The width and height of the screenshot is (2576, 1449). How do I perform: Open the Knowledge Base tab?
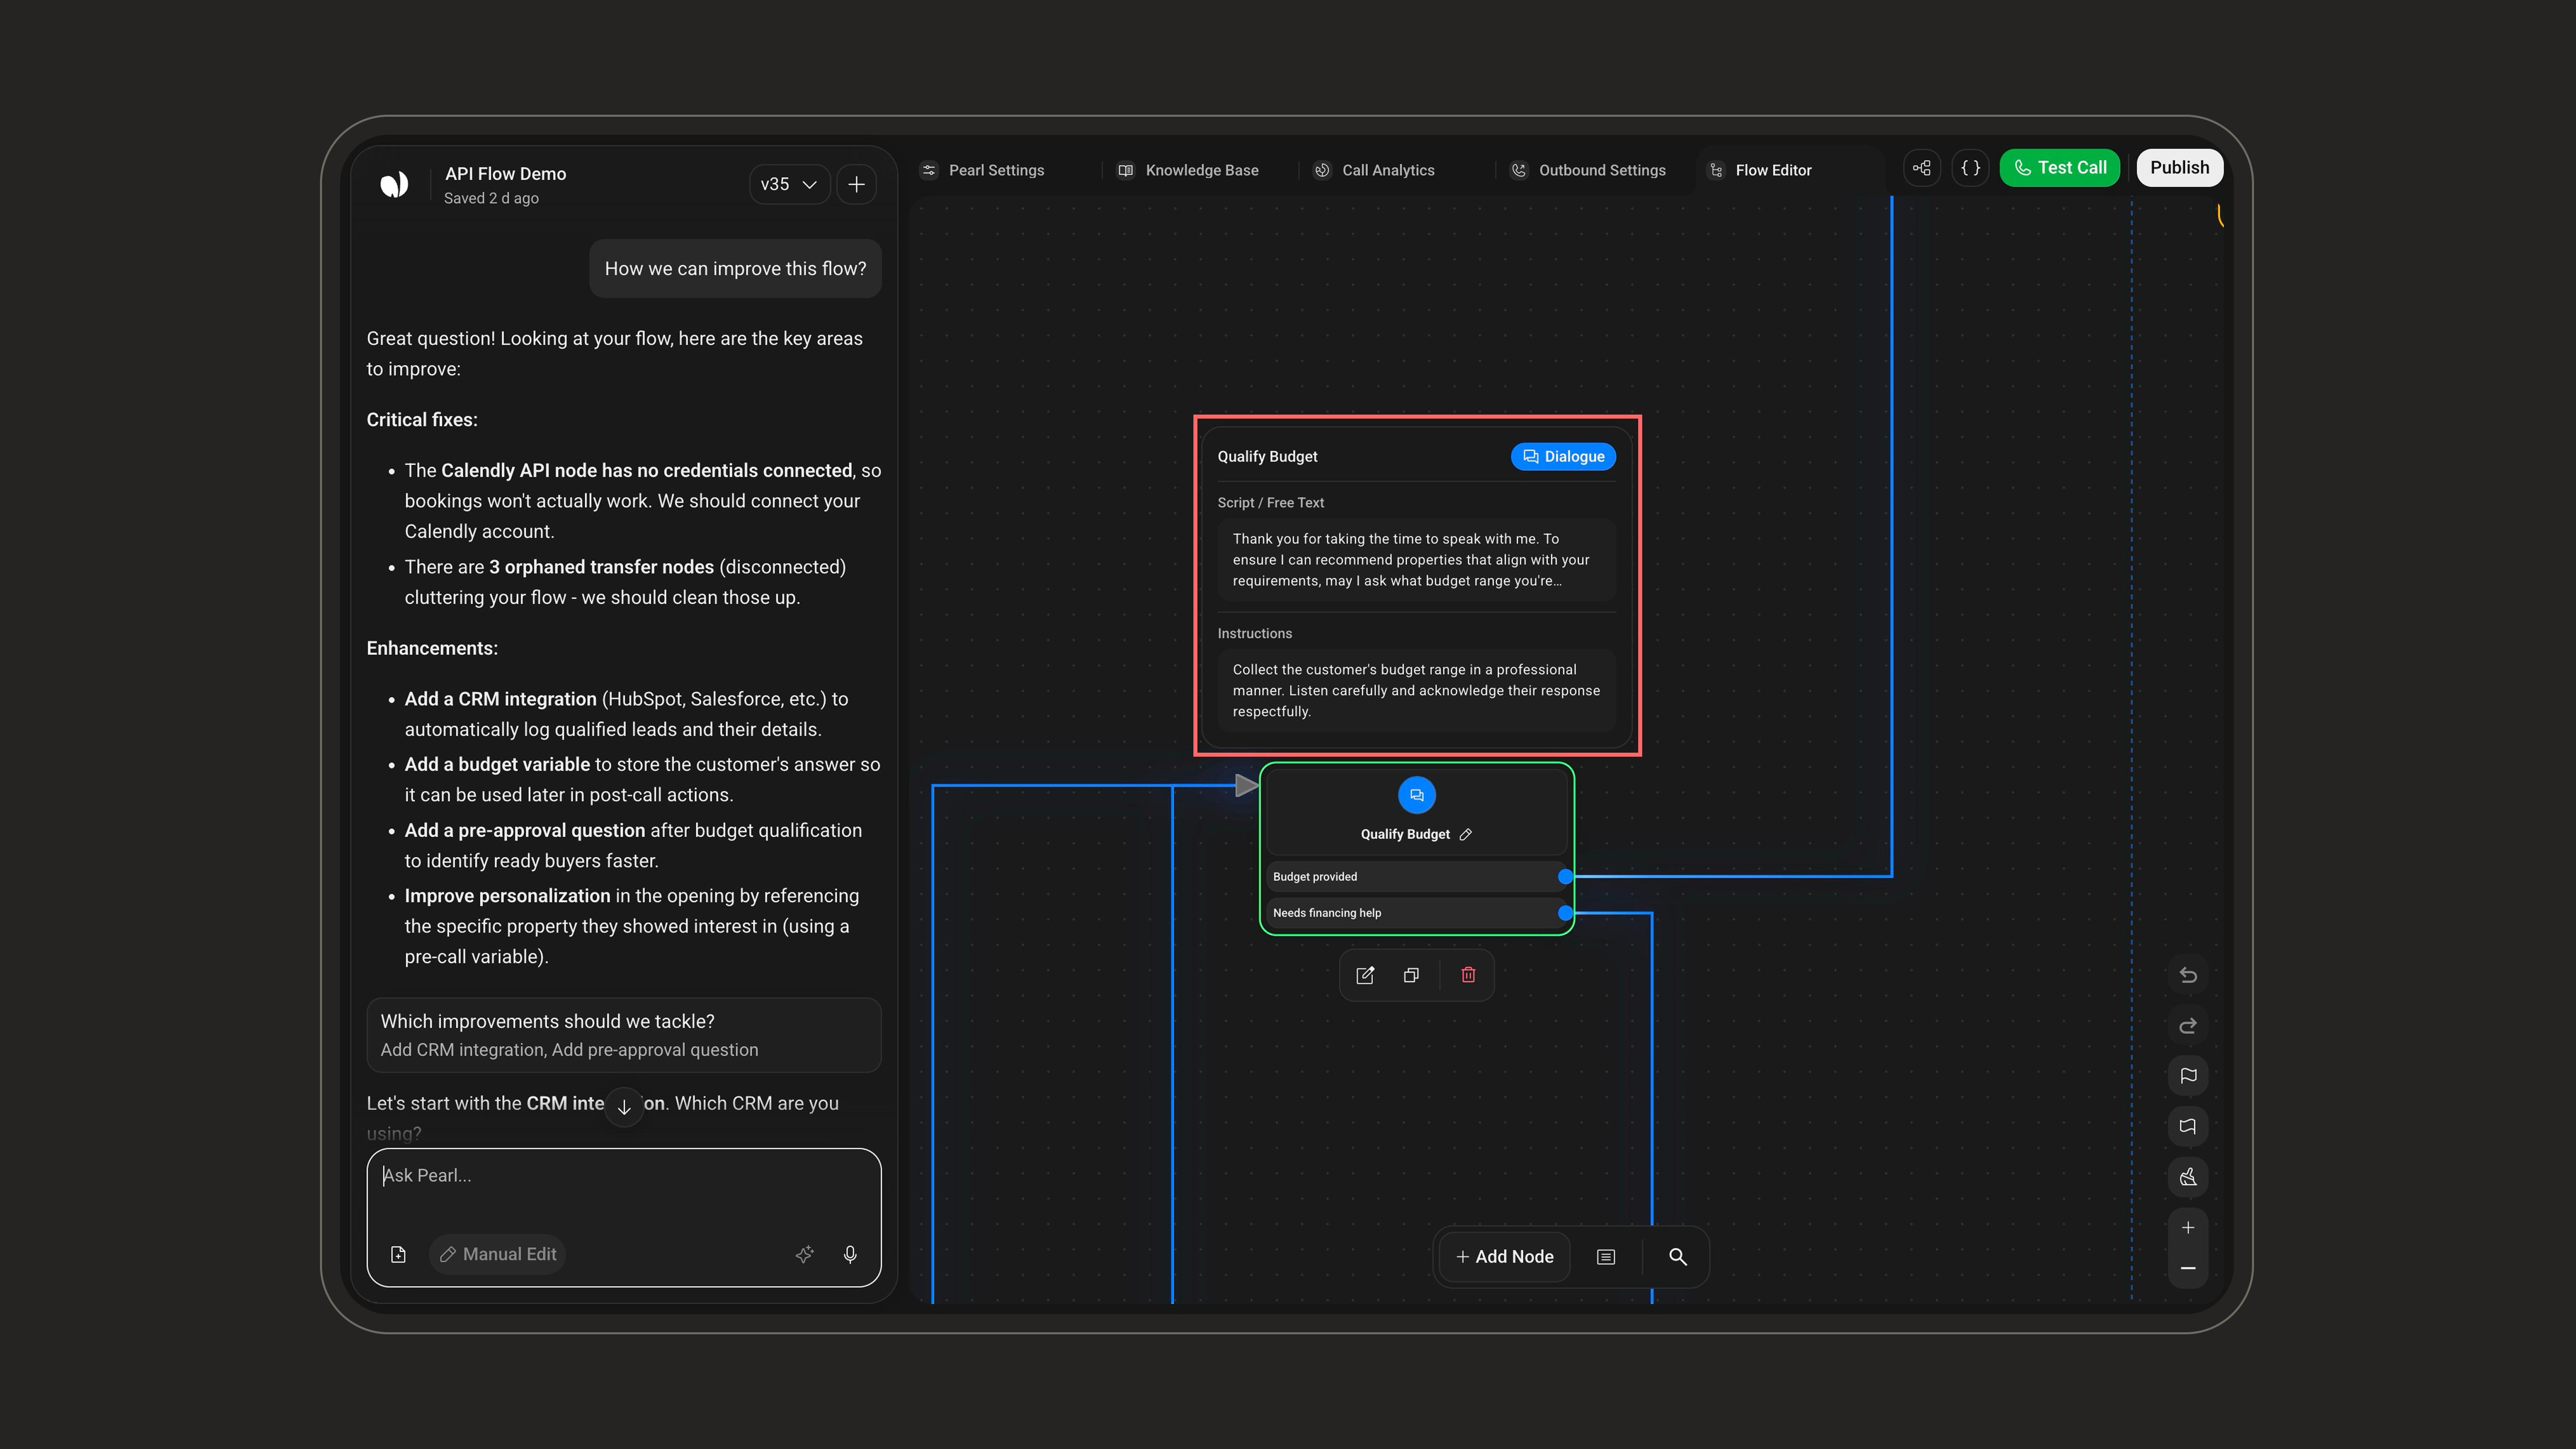tap(1188, 170)
